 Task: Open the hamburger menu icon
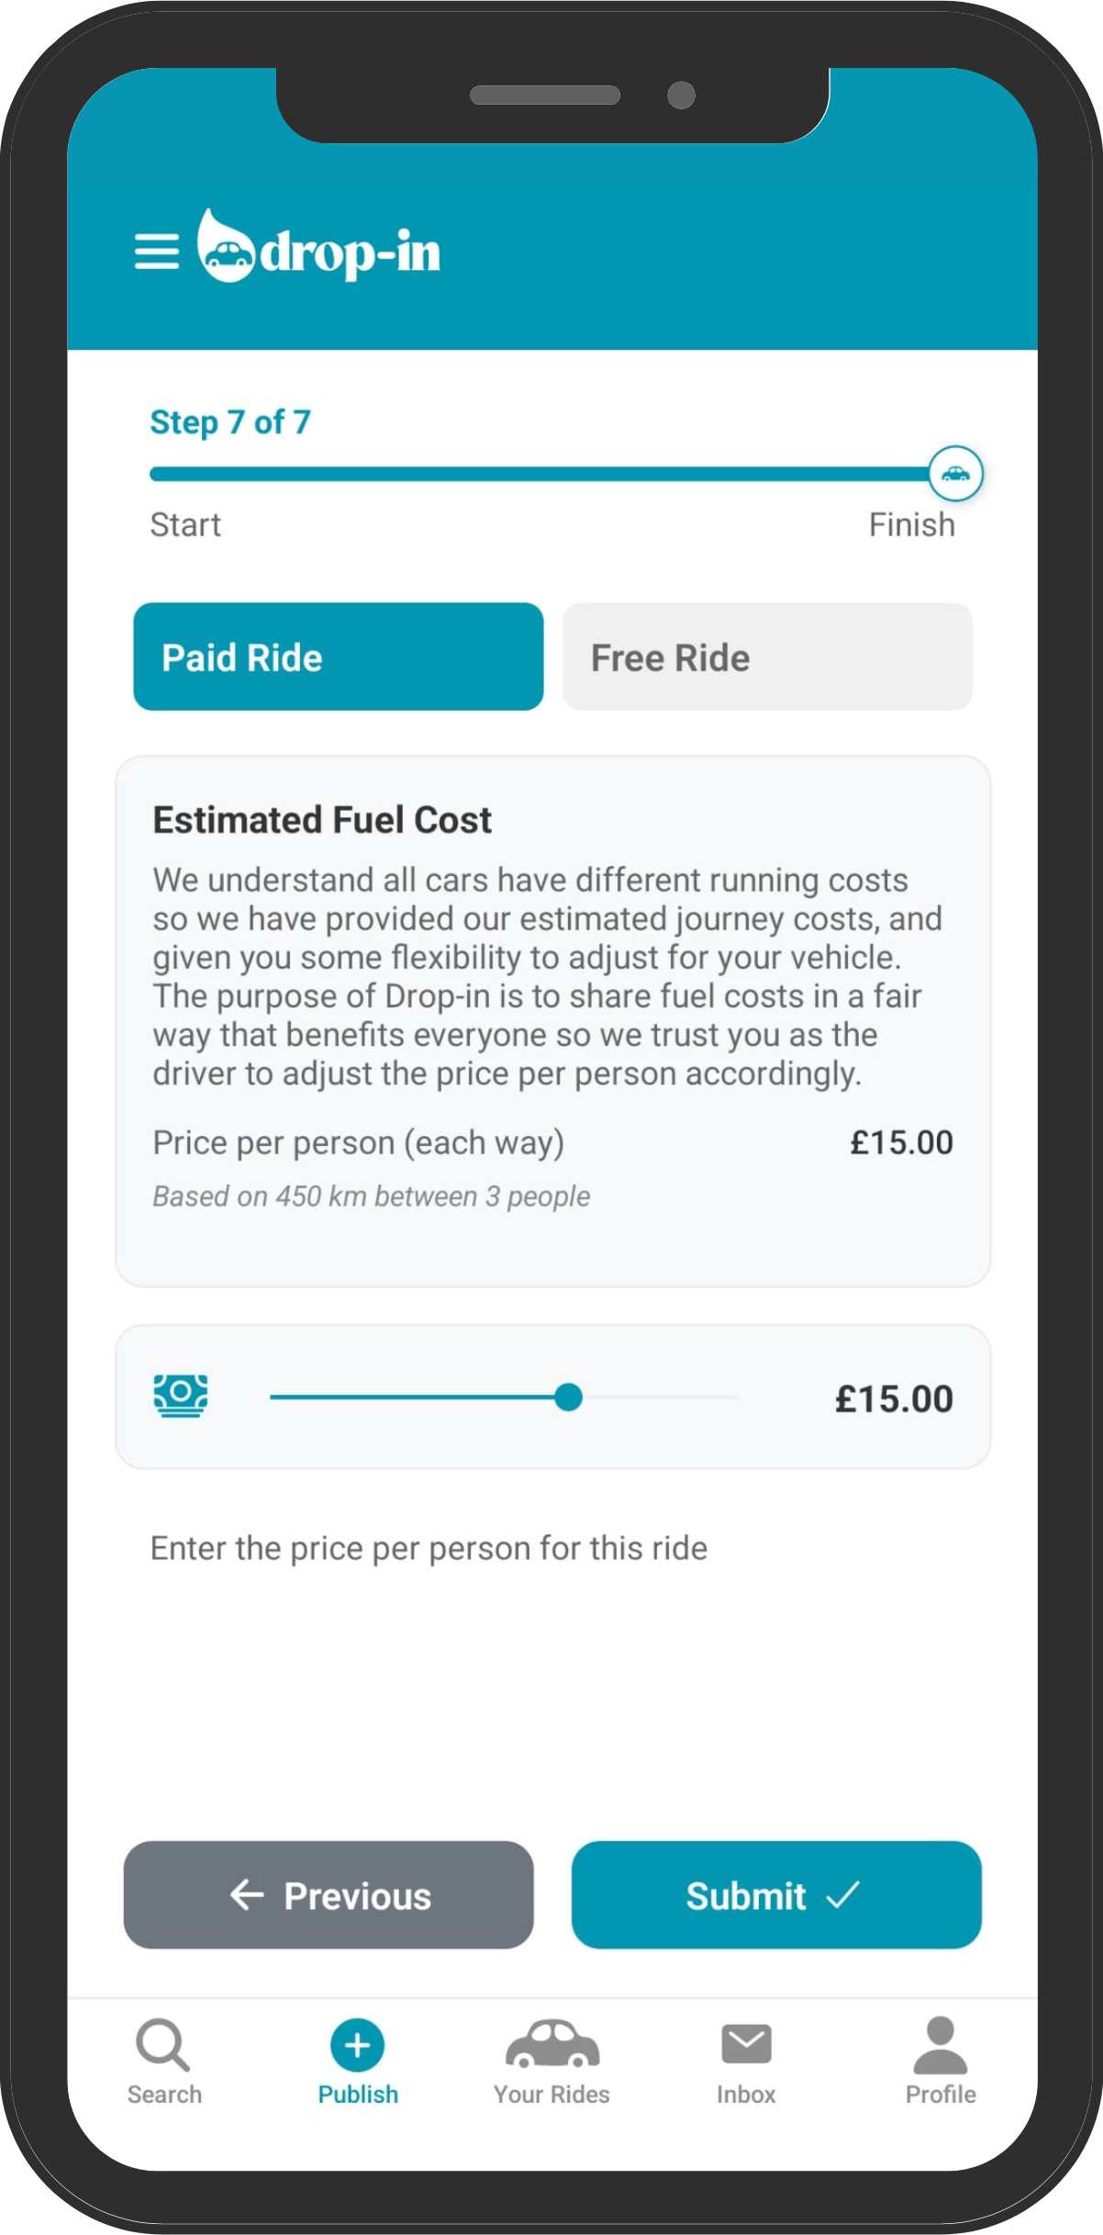click(x=157, y=252)
